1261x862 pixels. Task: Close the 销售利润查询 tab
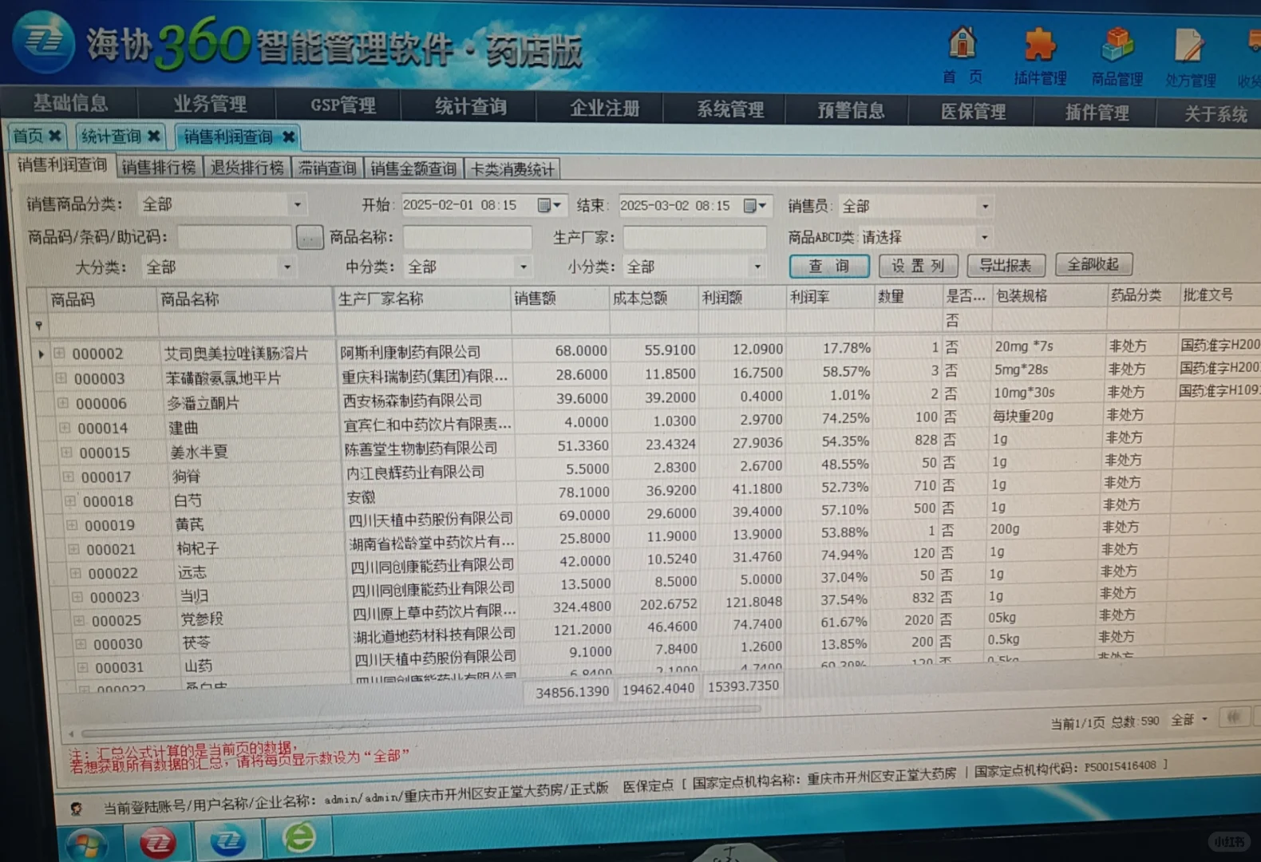(289, 136)
